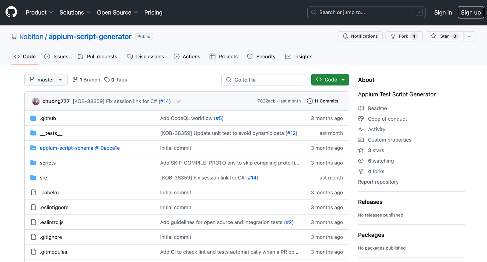487x262 pixels.
Task: Open PR #12 link in __tests__ row
Action: point(291,133)
